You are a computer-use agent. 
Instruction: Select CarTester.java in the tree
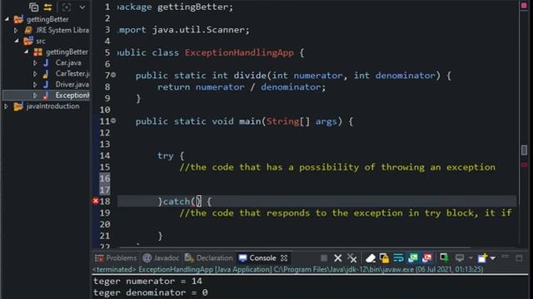point(72,74)
